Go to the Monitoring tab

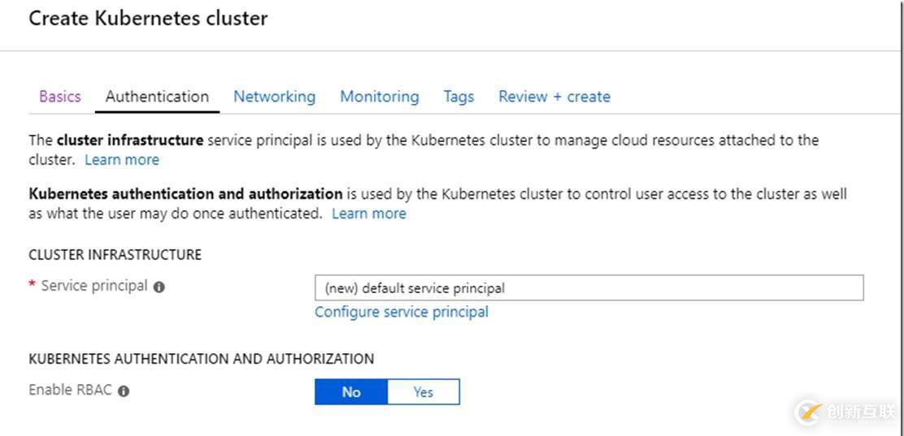[380, 97]
